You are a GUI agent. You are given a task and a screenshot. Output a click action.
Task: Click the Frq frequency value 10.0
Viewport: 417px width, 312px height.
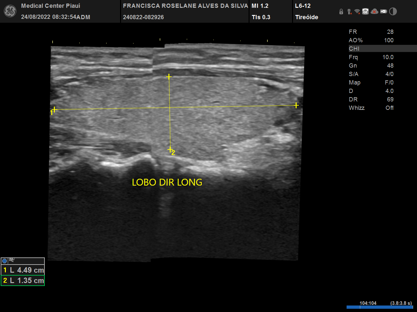388,57
